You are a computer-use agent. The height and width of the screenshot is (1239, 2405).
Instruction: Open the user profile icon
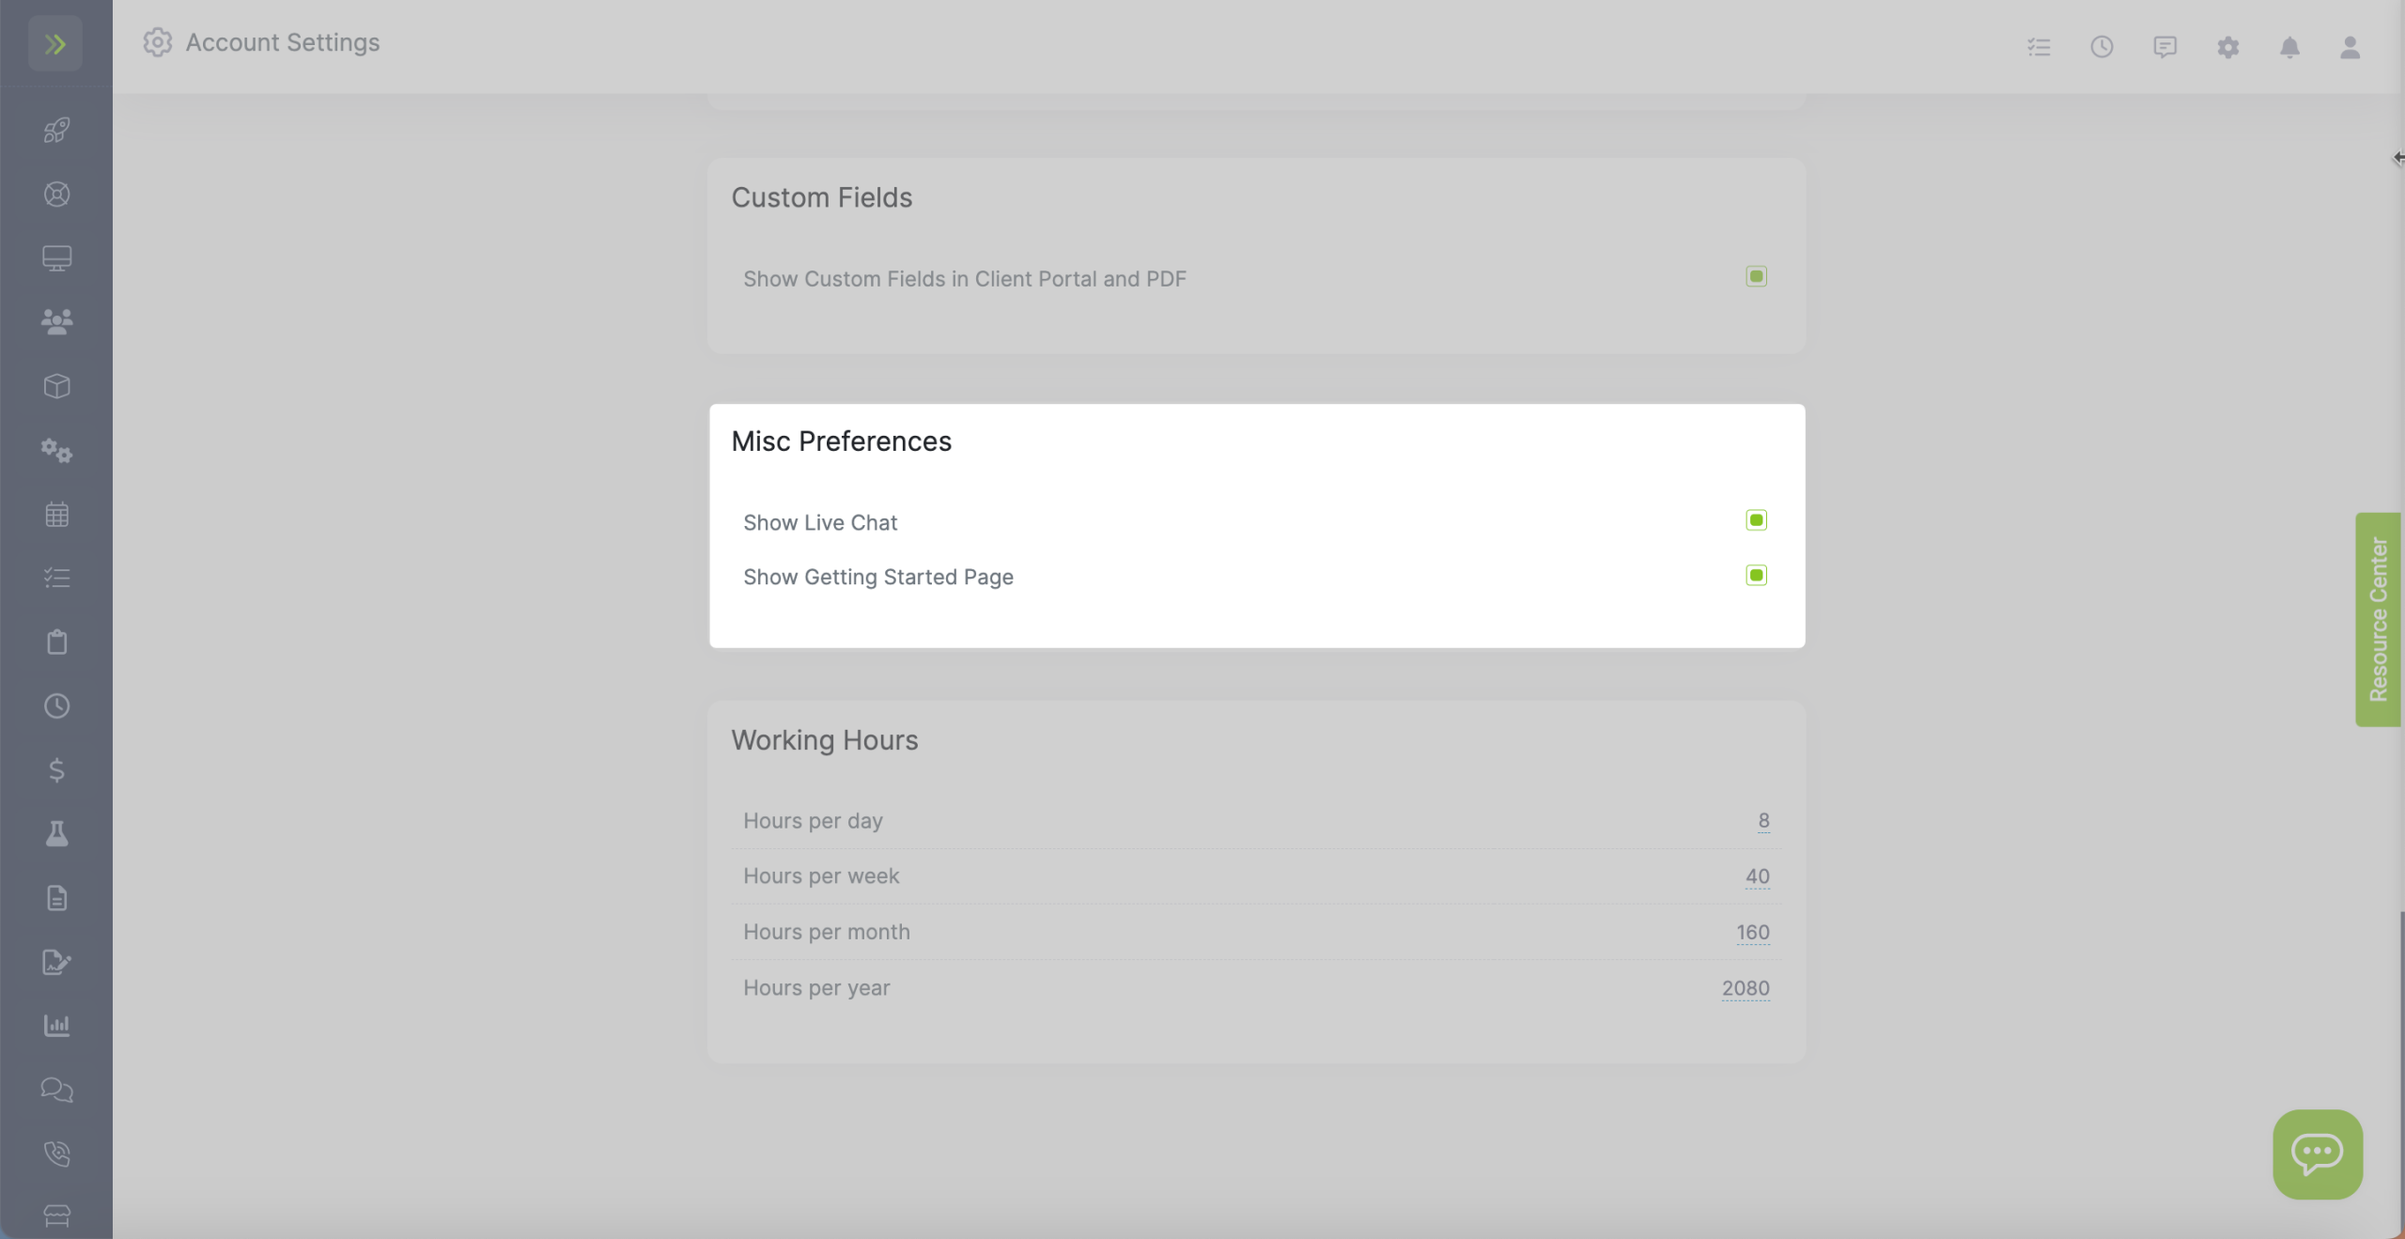2350,47
